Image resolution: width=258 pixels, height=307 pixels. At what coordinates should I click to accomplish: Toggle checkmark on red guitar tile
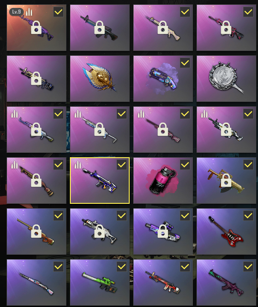[x=248, y=216]
